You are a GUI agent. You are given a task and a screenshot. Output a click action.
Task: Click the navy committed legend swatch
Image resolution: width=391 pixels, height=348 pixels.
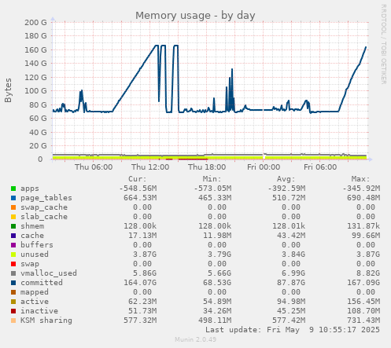coord(13,283)
